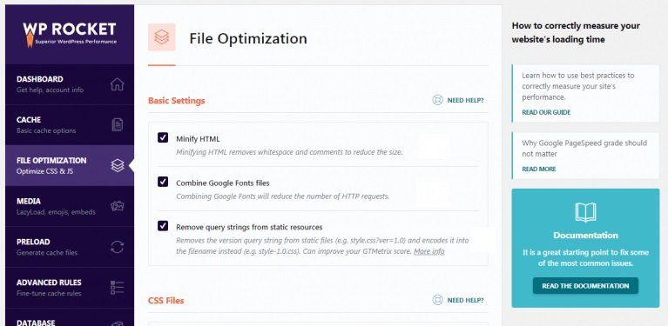Click the Advanced Rules checklist icon
This screenshot has height=326, width=668.
point(118,288)
